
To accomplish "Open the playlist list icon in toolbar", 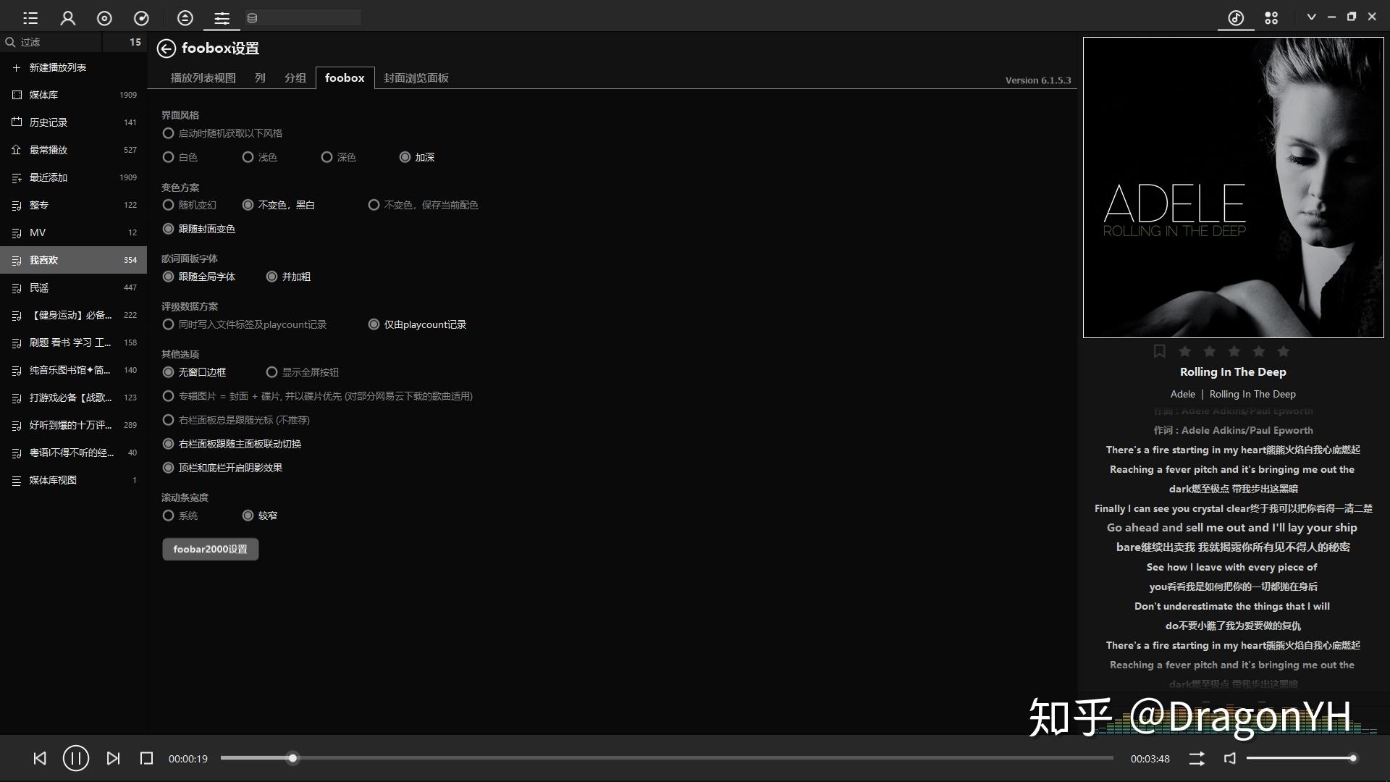I will pos(30,17).
